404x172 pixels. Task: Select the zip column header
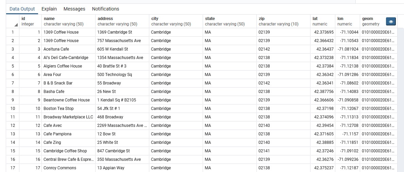pos(283,21)
